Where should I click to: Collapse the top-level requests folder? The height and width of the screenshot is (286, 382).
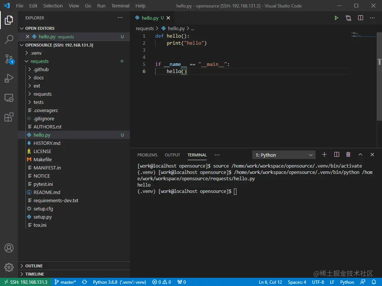pyautogui.click(x=74, y=61)
